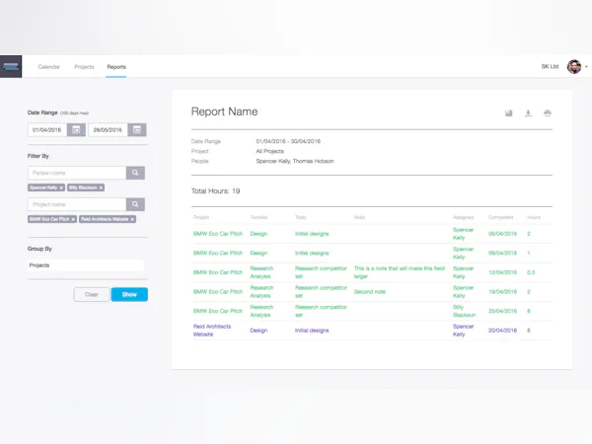Click Design todolist in Reid Architects row
The width and height of the screenshot is (592, 444).
click(259, 331)
